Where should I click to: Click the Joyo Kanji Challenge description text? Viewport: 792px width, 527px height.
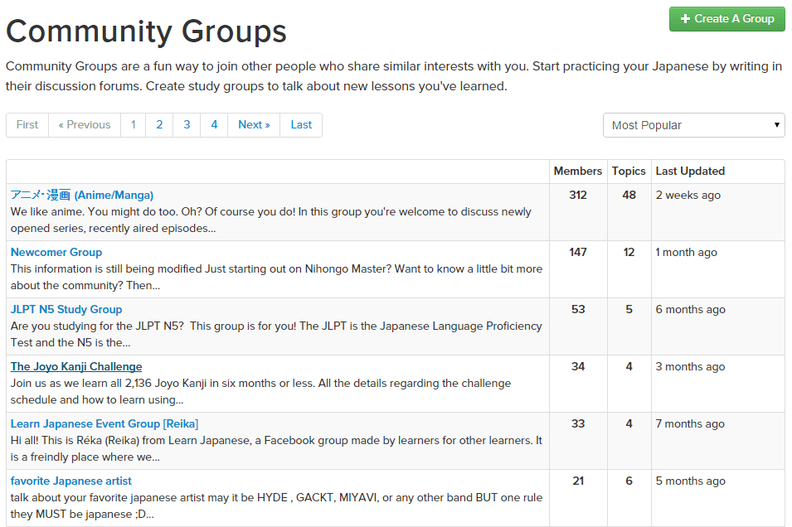(x=260, y=391)
